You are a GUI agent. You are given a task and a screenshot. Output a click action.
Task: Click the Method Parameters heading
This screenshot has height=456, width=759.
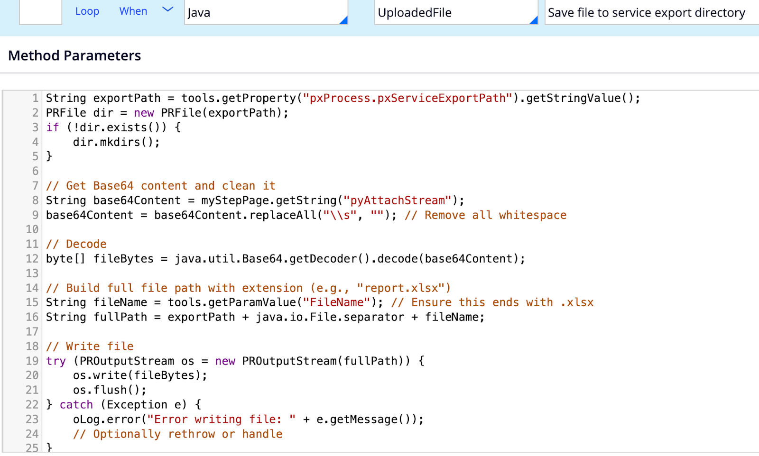tap(74, 56)
